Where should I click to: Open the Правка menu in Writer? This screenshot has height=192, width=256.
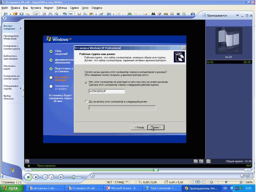pos(15,8)
